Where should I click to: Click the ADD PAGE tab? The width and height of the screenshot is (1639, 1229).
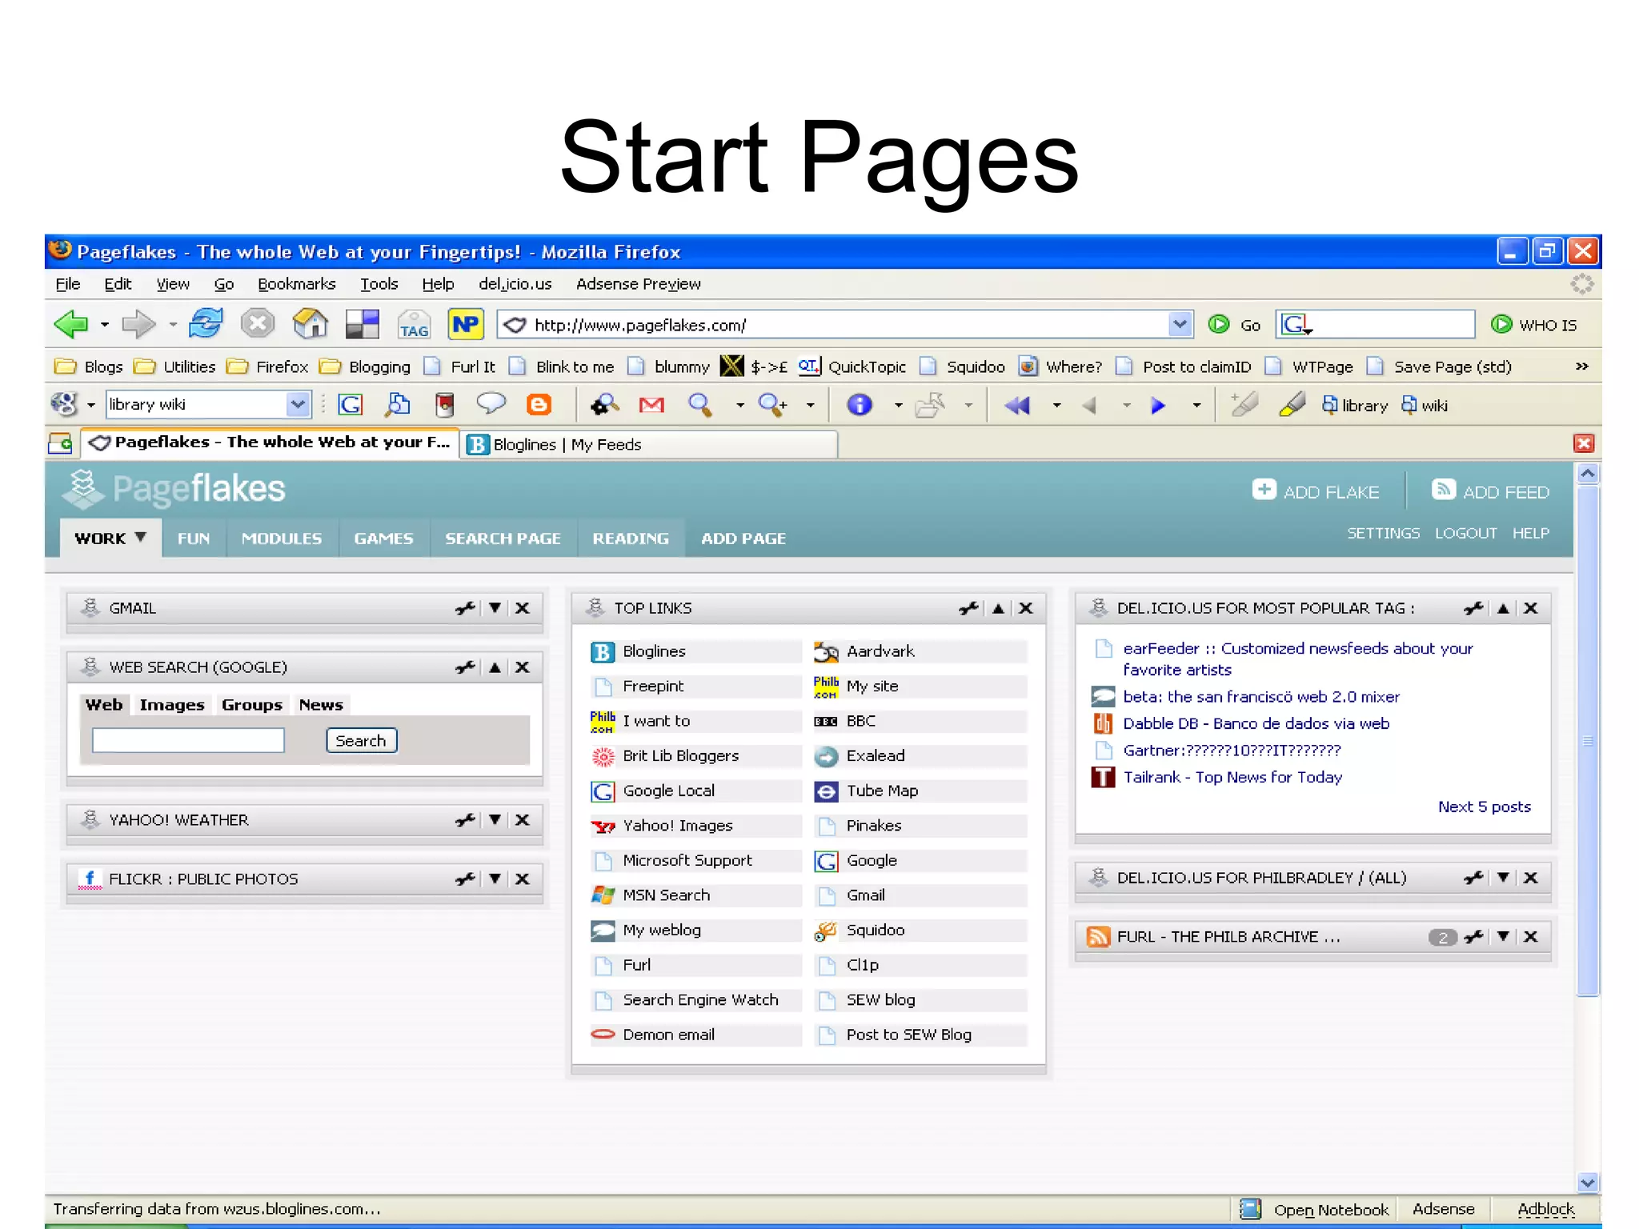point(743,538)
